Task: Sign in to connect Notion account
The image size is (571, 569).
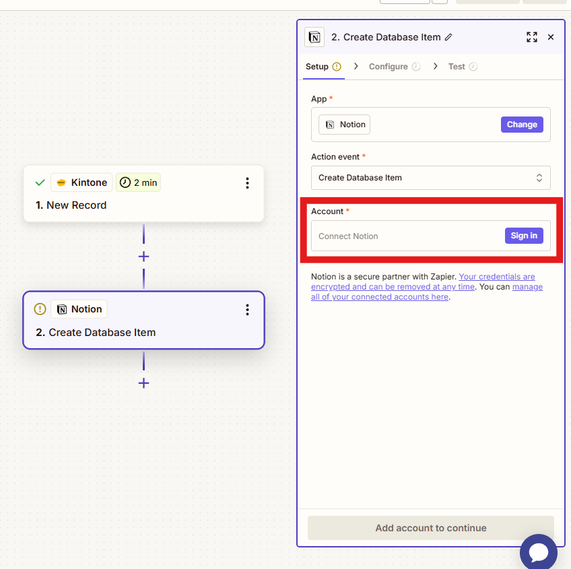Action: click(x=524, y=236)
